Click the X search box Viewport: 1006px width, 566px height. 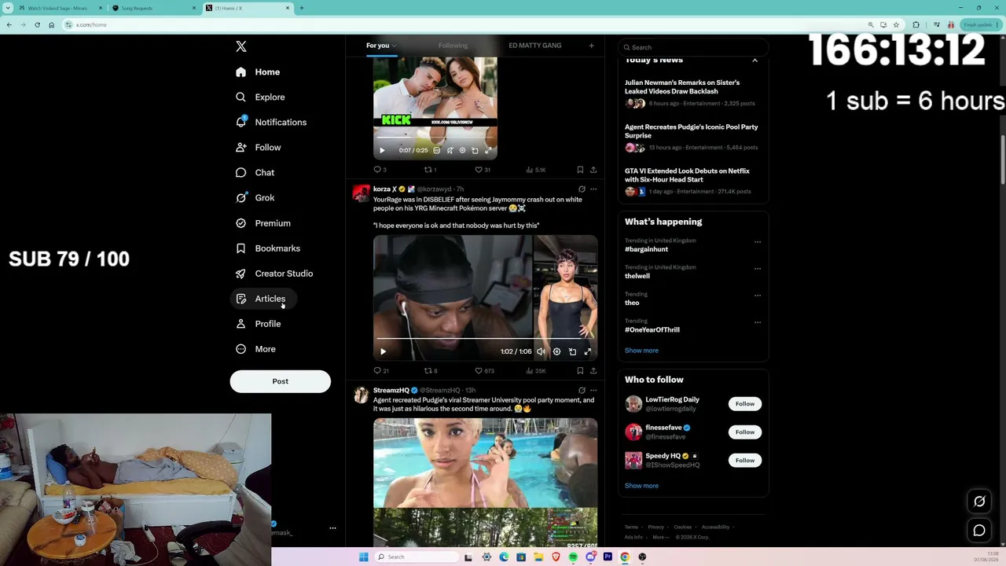click(x=692, y=47)
